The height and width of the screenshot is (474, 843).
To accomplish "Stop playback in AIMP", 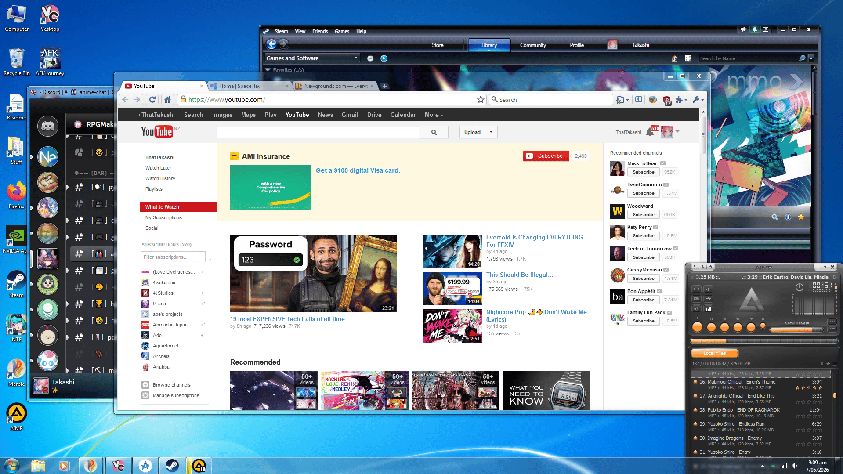I will coord(725,327).
